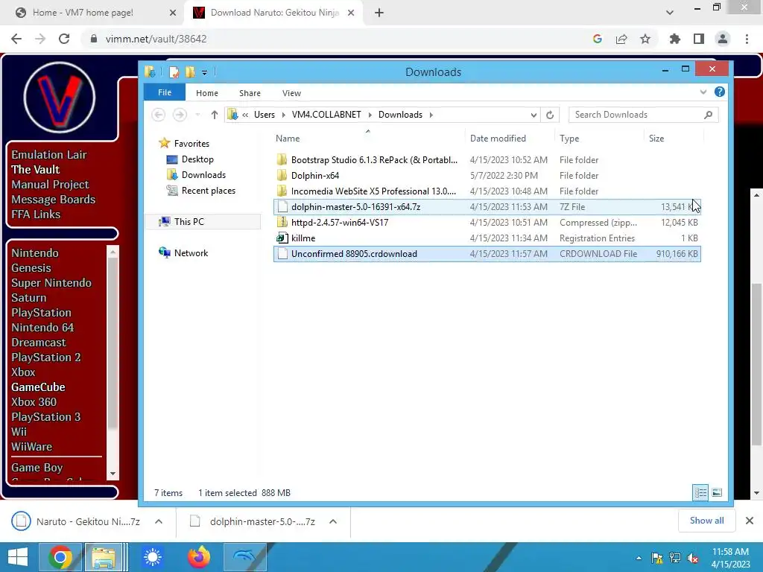
Task: Show hidden system tray icons
Action: [x=639, y=558]
